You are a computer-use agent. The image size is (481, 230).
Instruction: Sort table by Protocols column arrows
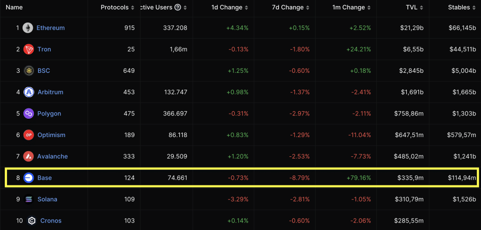[132, 8]
